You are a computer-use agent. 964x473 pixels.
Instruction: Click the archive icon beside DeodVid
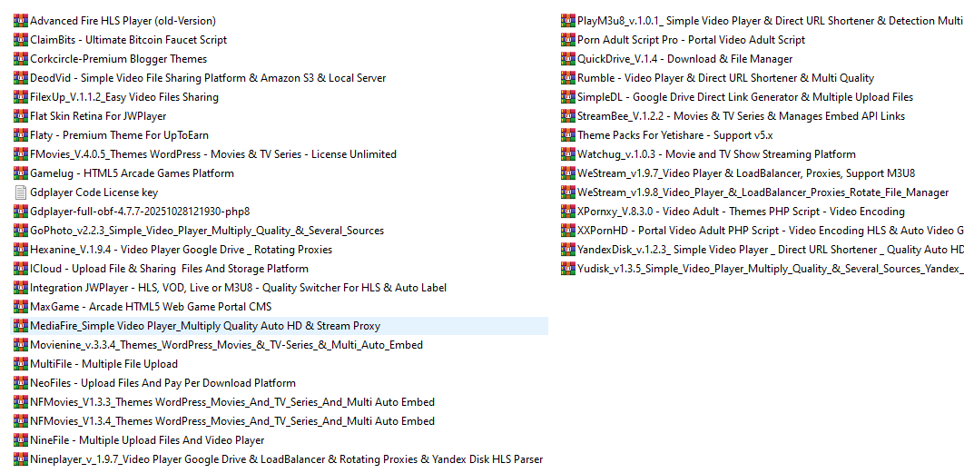click(21, 78)
